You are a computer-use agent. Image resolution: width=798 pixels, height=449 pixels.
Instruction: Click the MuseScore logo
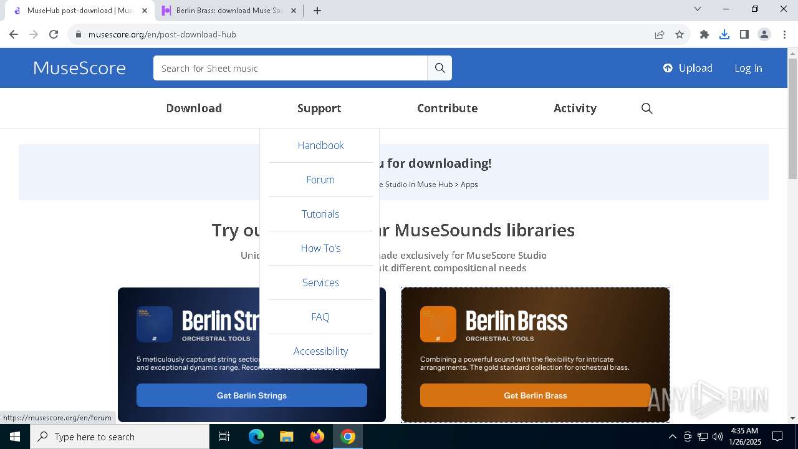coord(79,68)
